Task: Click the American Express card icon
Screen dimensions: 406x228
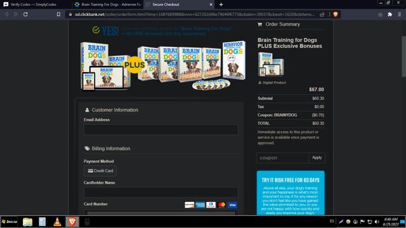Action: point(200,205)
